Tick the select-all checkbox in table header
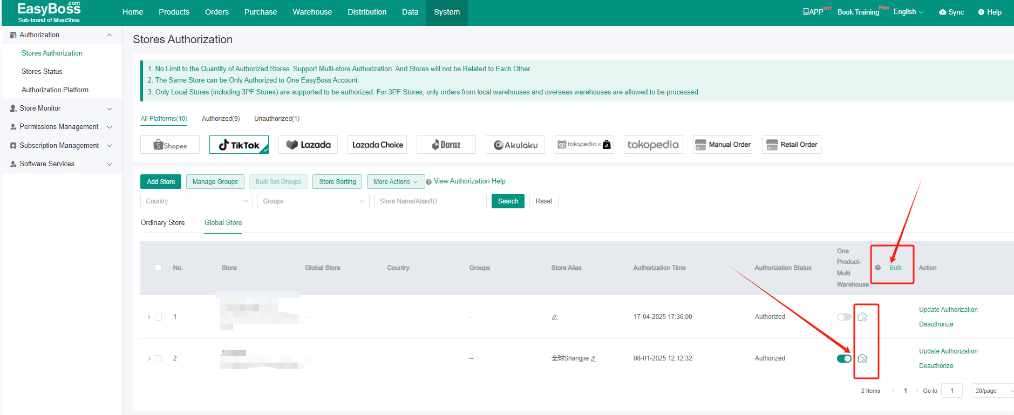This screenshot has height=415, width=1014. tap(158, 268)
